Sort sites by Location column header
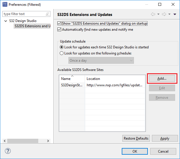The image size is (180, 159). (115, 79)
